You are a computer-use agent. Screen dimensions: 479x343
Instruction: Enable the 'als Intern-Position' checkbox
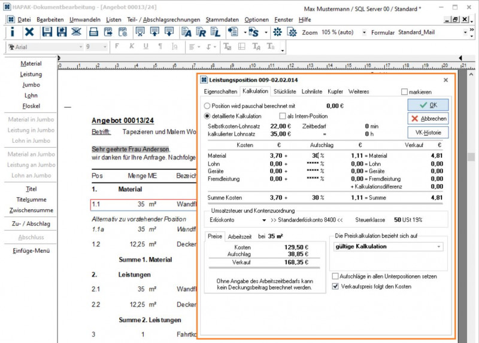click(282, 116)
